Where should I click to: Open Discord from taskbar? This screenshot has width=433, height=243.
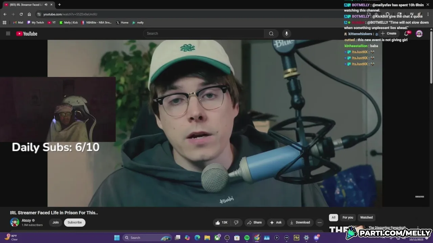316,238
